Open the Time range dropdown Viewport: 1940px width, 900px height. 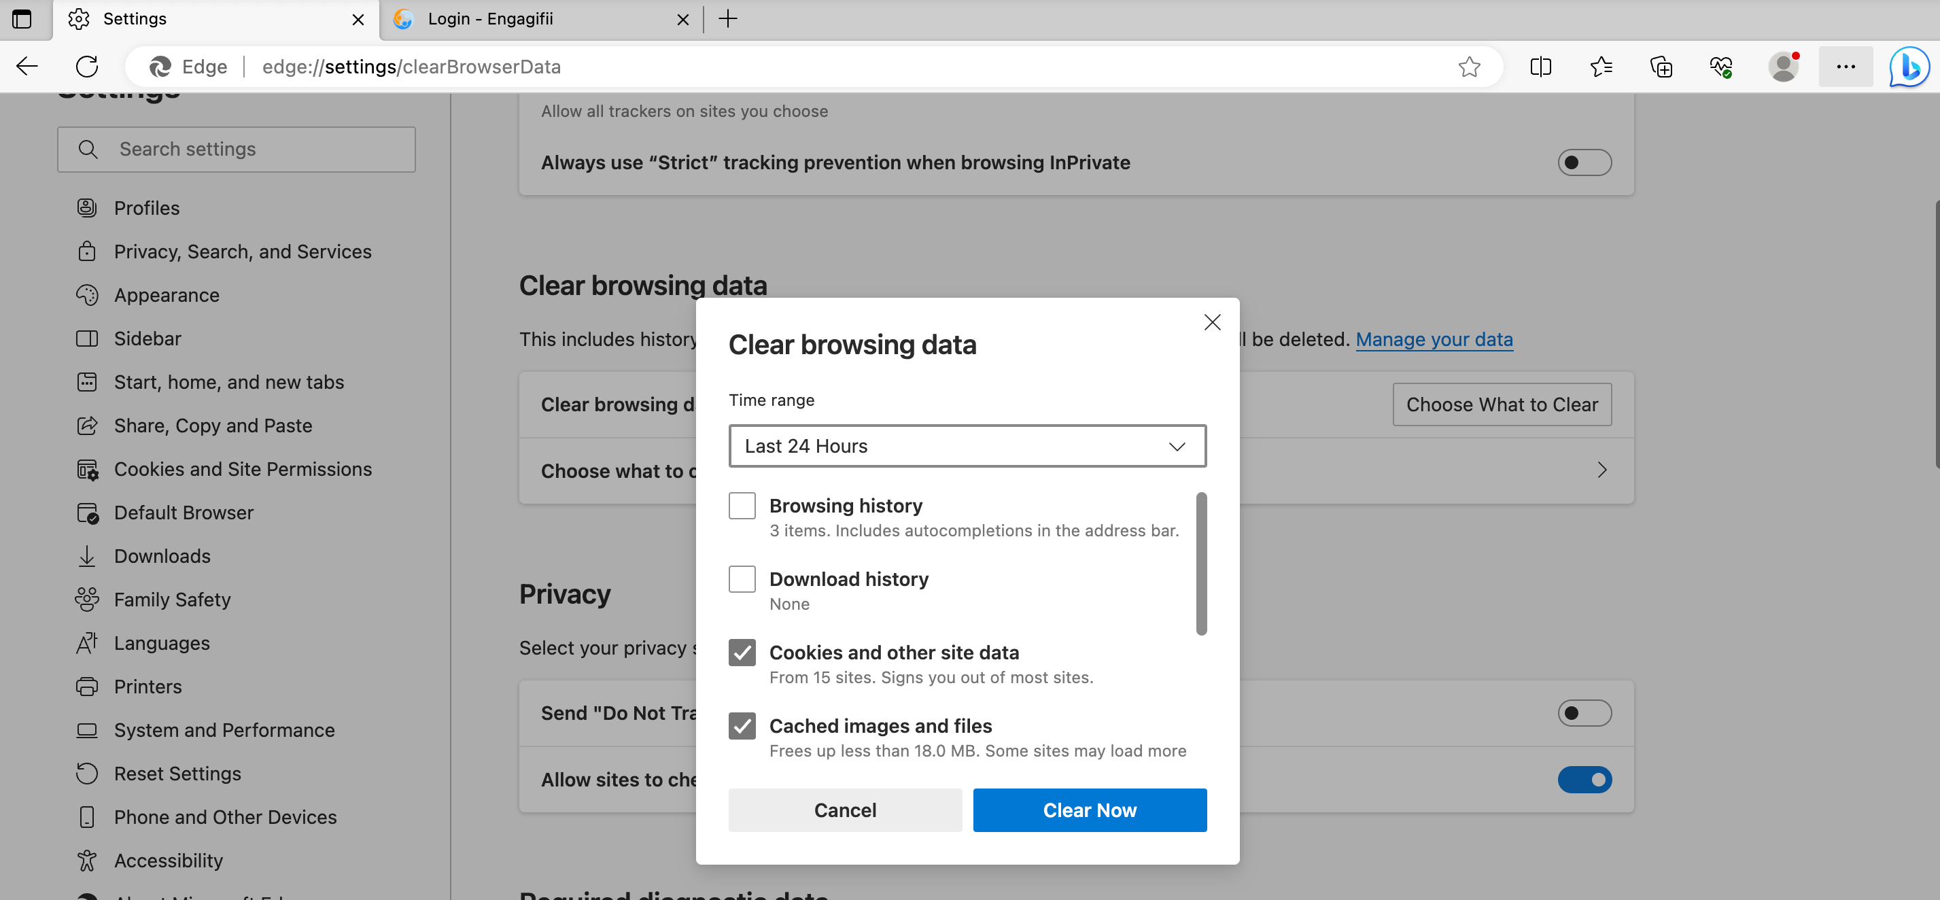pyautogui.click(x=967, y=446)
